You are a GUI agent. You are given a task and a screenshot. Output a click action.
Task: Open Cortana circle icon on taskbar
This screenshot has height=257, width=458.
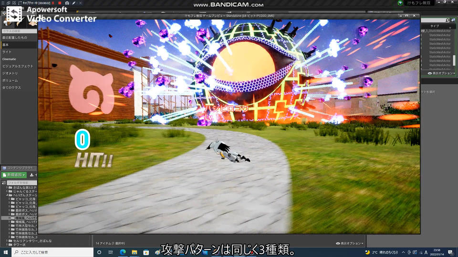99,252
